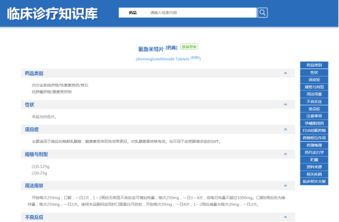Jump to 用法用量 via sidebar navigation
Image resolution: width=339 pixels, height=222 pixels.
click(x=314, y=94)
